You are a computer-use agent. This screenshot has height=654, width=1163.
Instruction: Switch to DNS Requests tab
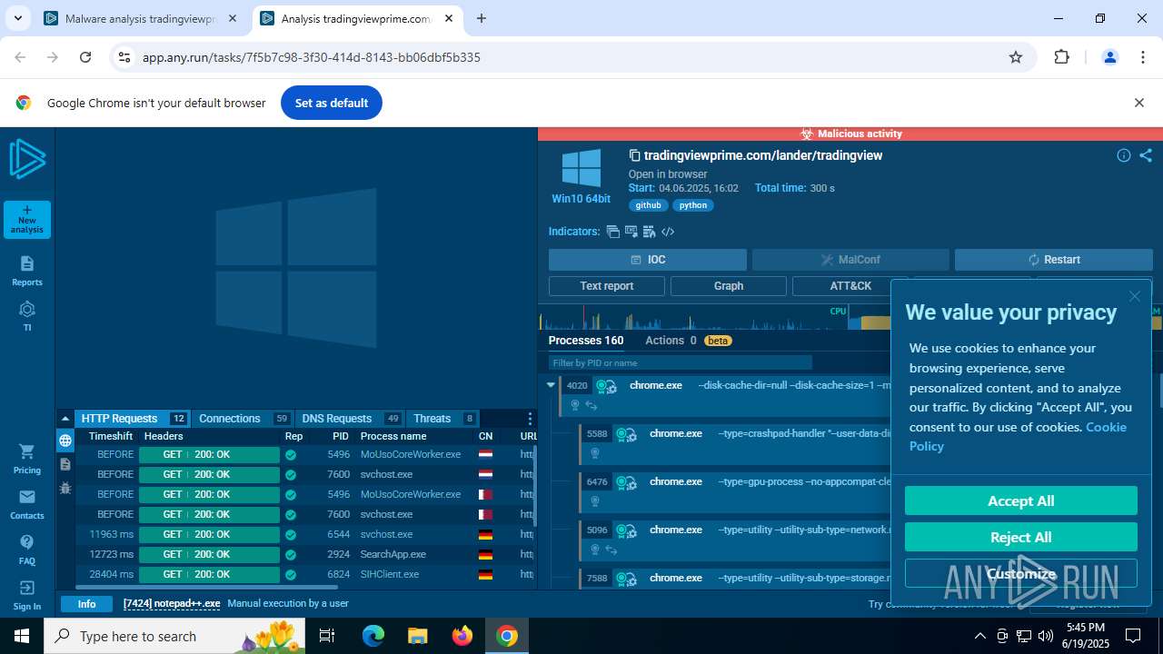(350, 419)
